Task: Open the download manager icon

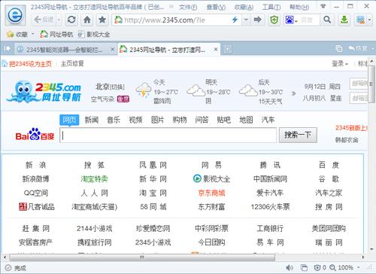Action: click(x=344, y=20)
